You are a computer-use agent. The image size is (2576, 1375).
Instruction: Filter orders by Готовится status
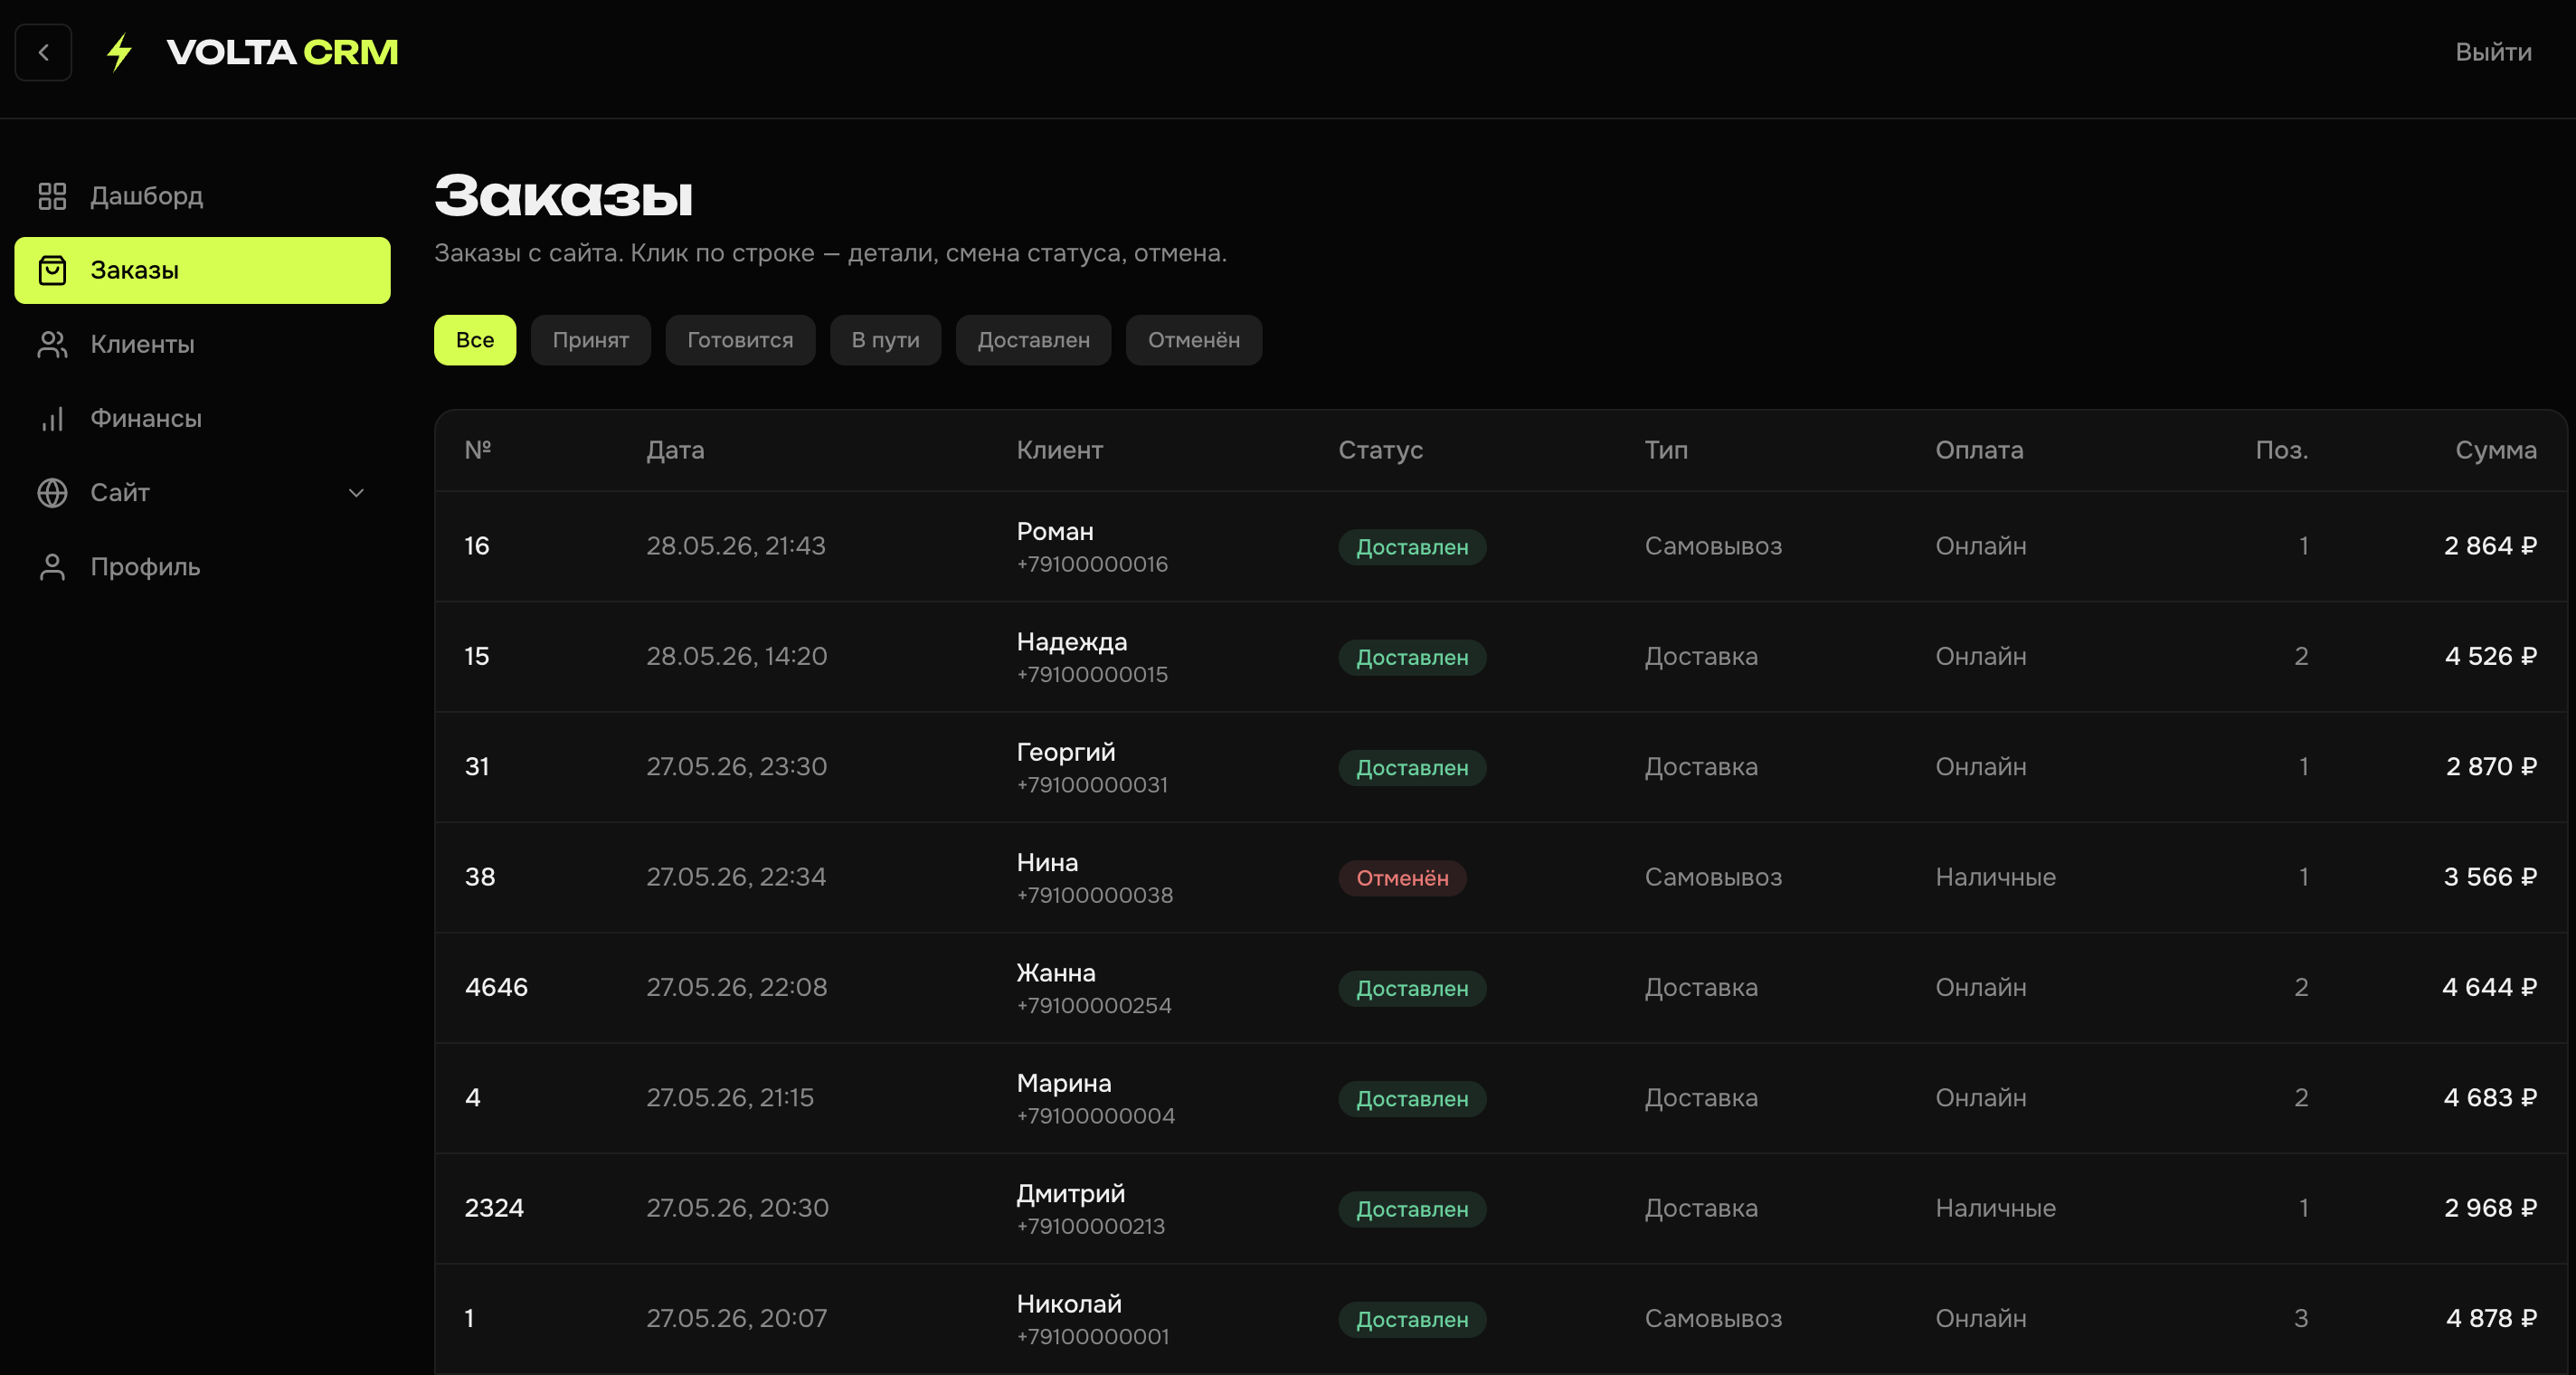(x=740, y=340)
